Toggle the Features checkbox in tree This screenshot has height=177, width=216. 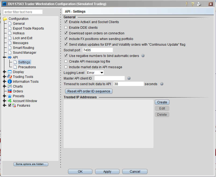click(x=10, y=105)
